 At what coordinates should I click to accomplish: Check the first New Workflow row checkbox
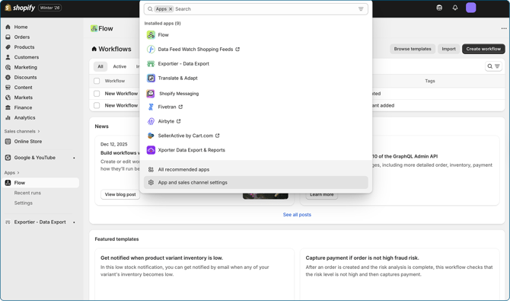click(x=97, y=94)
